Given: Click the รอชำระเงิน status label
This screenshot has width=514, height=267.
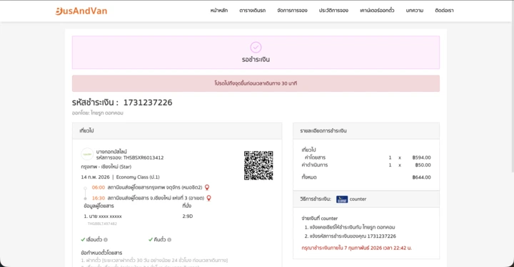Looking at the screenshot, I should coord(256,60).
